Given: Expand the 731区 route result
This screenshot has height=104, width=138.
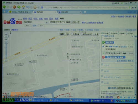Looking at the screenshot, I should [x=118, y=65].
